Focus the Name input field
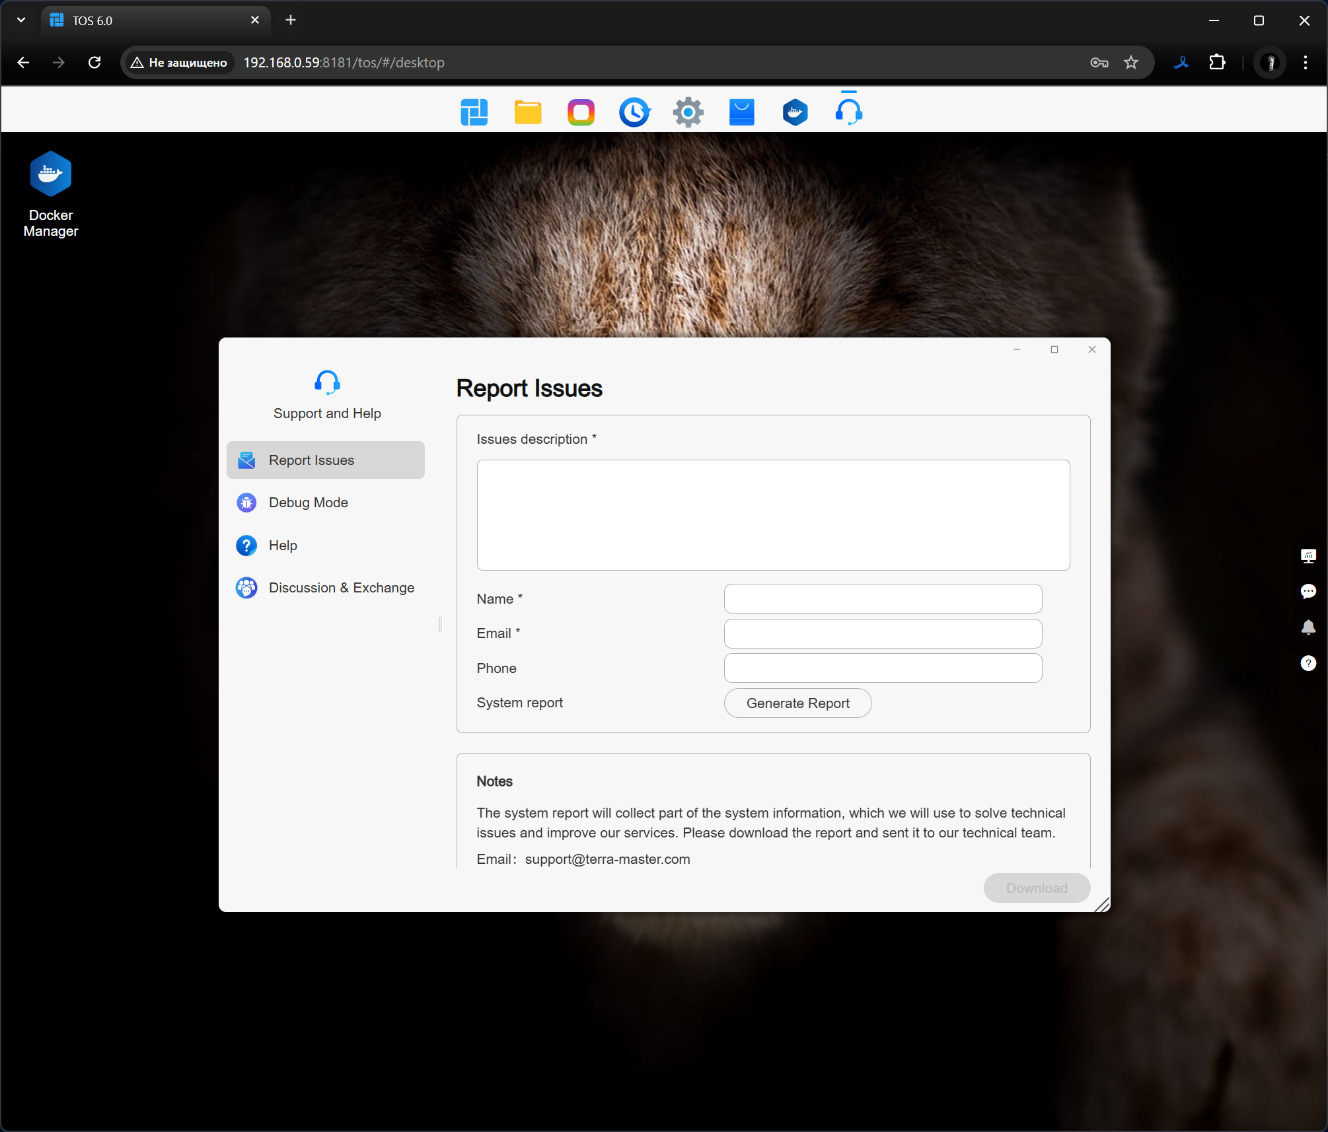Screen dimensions: 1328x1132 click(883, 599)
